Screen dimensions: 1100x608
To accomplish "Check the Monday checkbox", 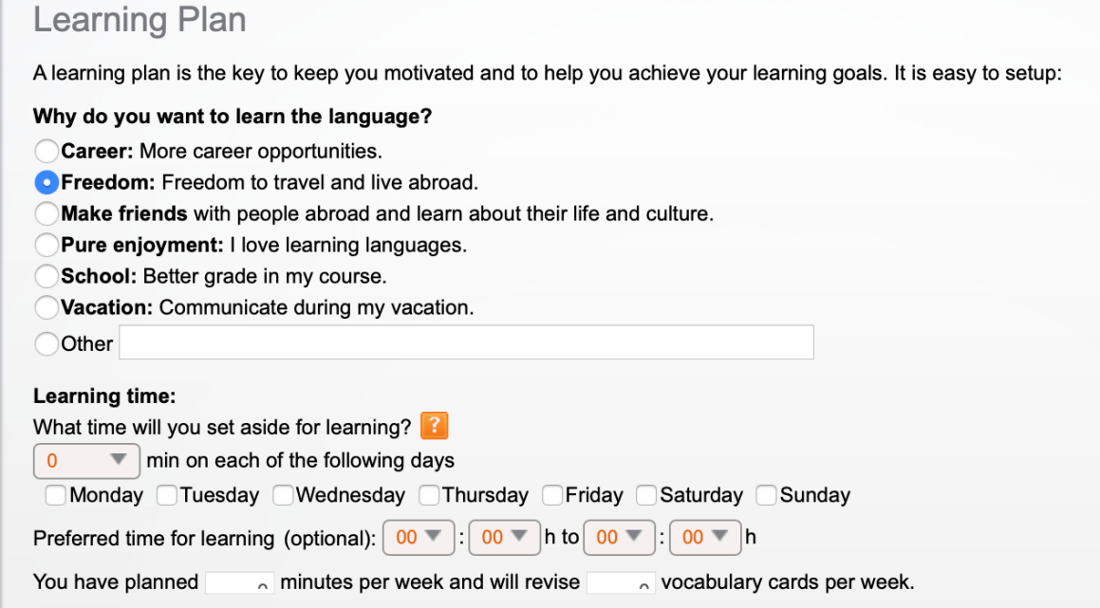I will (x=56, y=495).
